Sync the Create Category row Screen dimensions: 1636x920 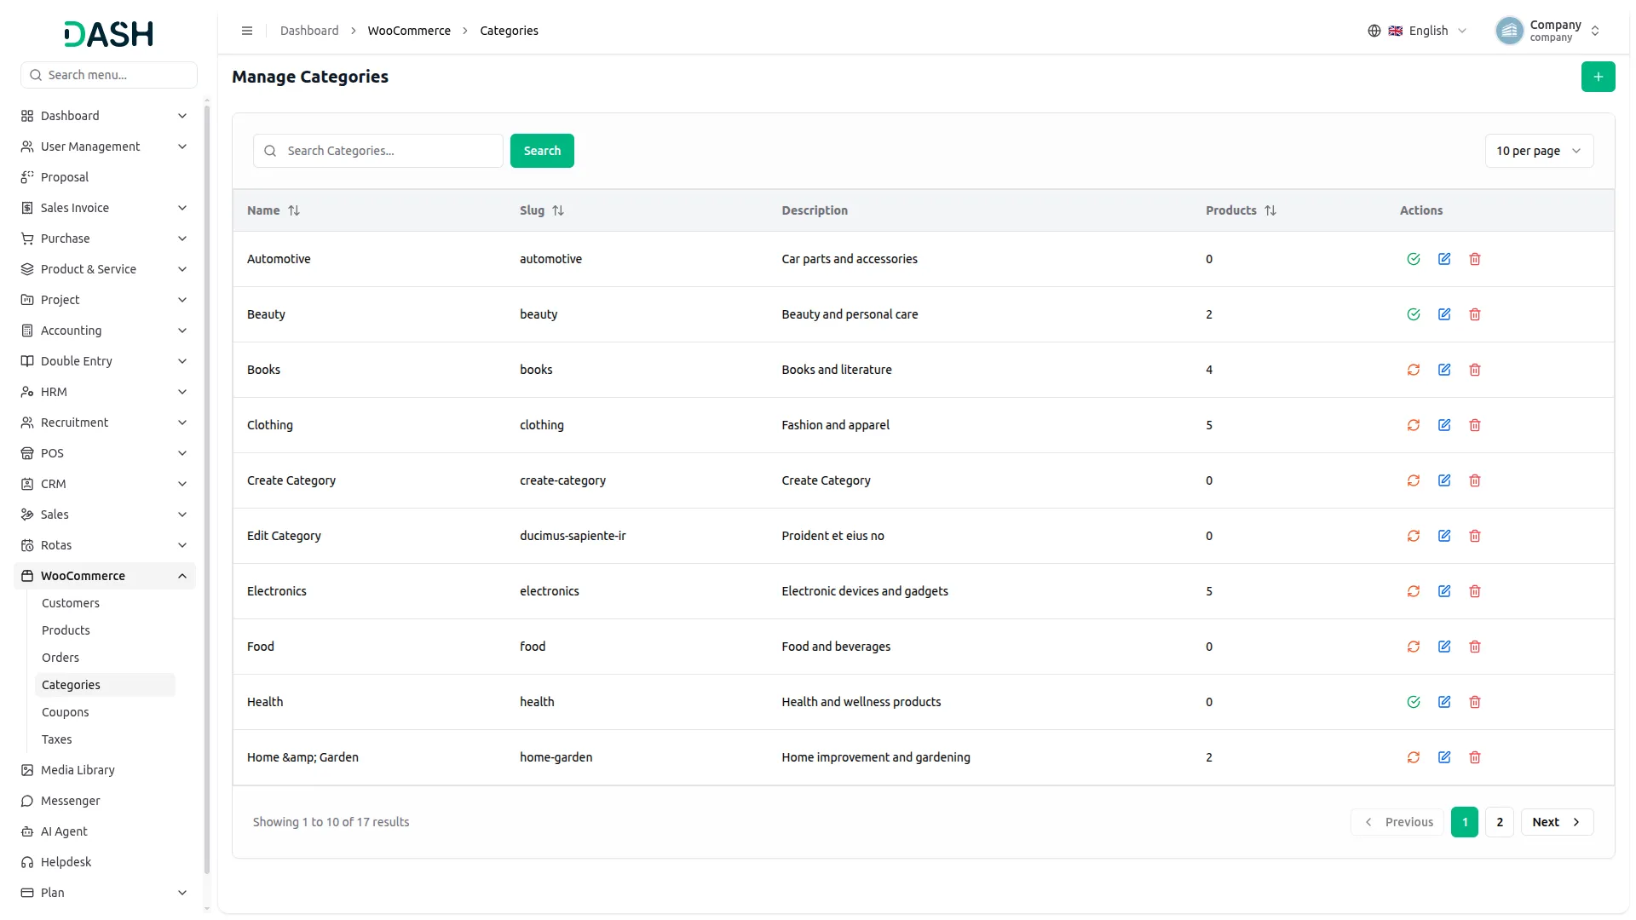click(1414, 480)
